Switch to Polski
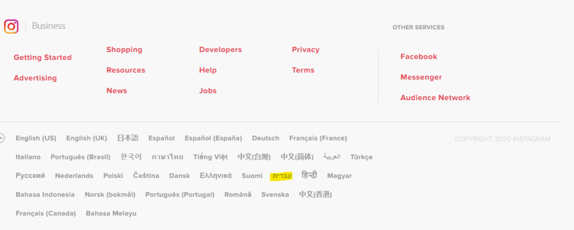This screenshot has height=230, width=574. coord(113,176)
